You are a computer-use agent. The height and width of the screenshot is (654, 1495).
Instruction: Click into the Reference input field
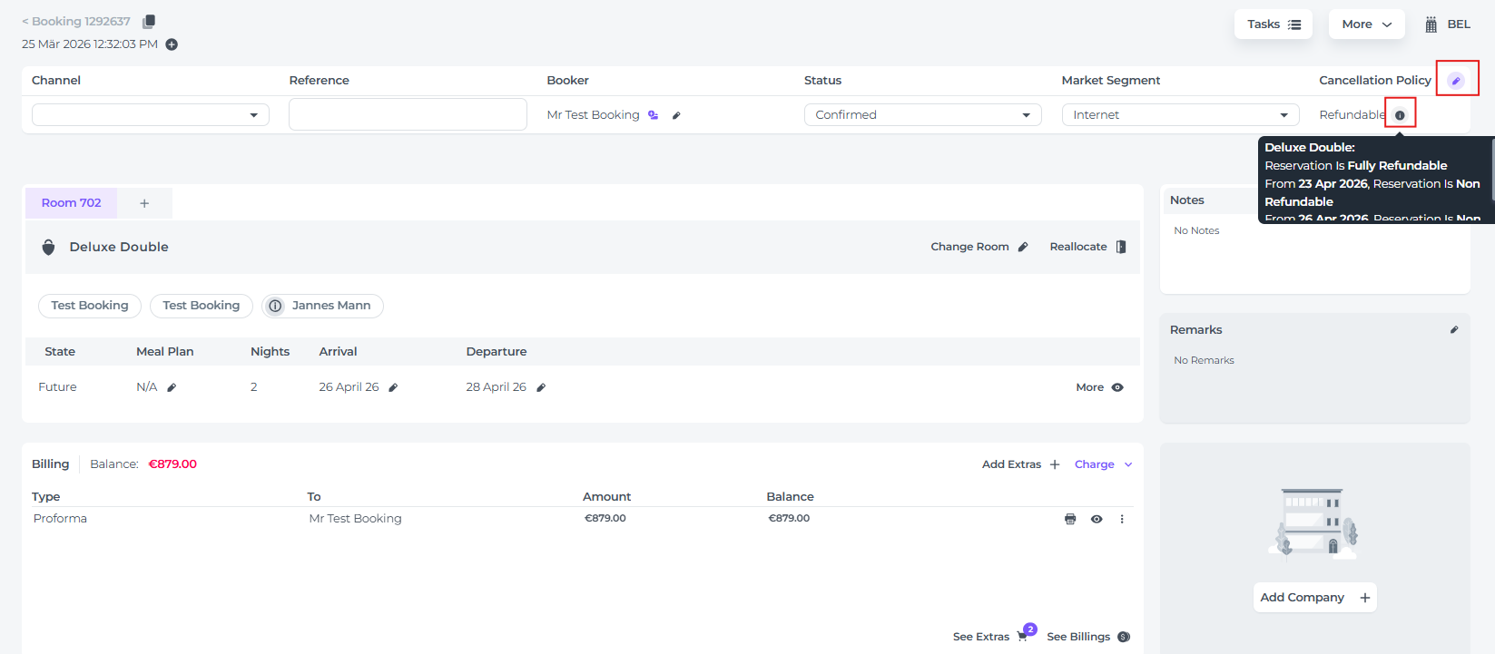coord(408,115)
